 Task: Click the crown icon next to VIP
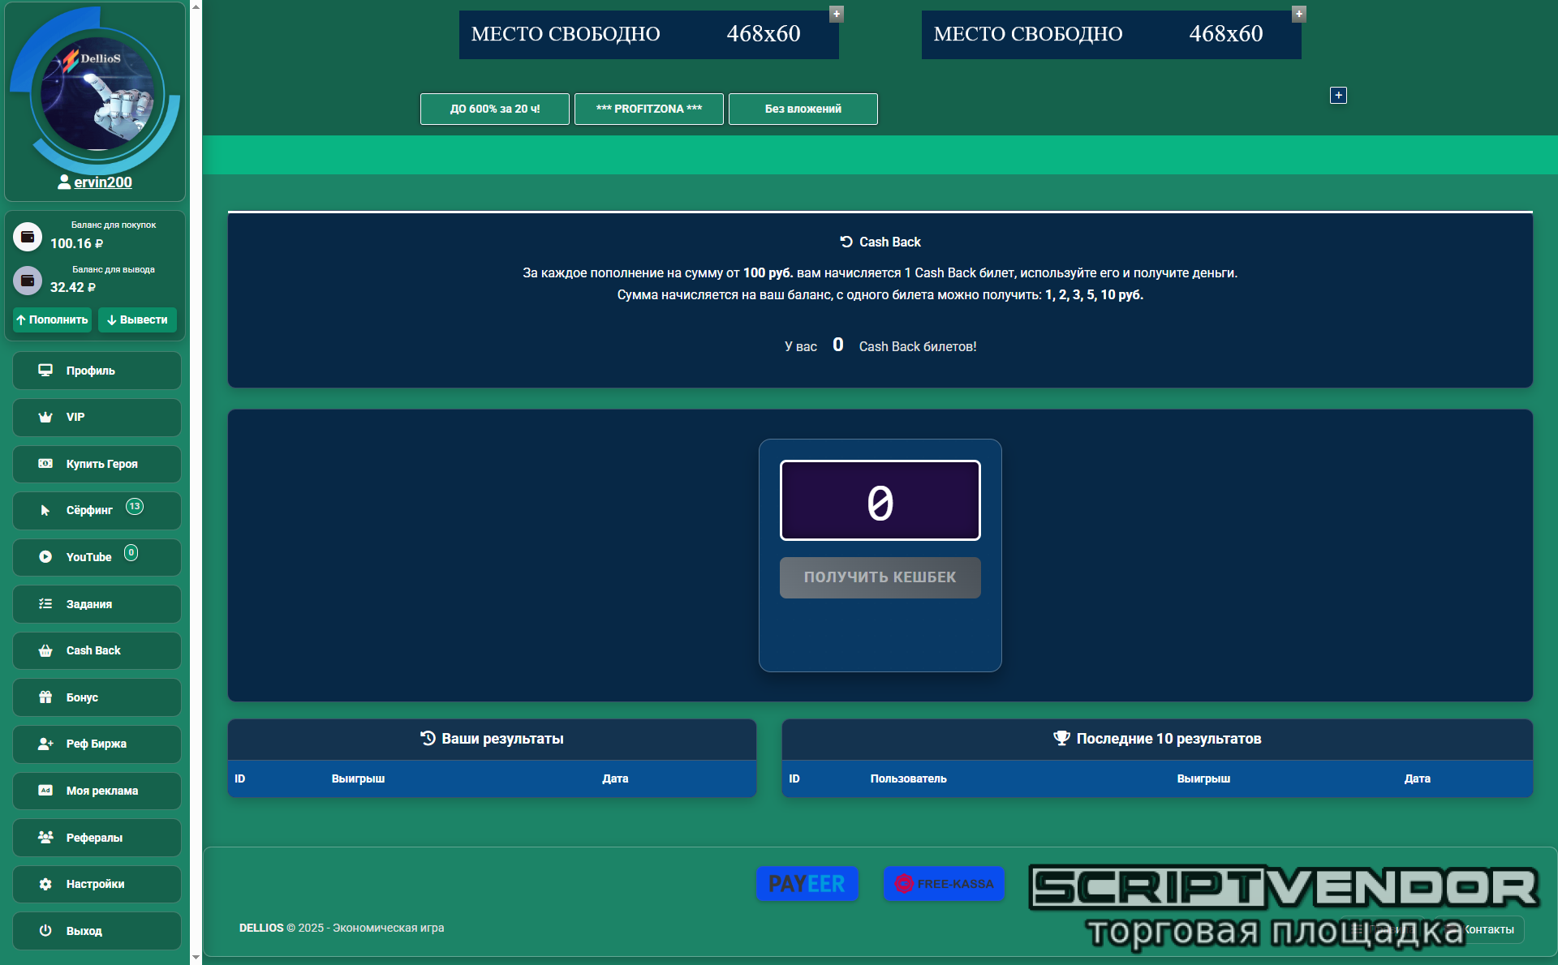click(45, 417)
